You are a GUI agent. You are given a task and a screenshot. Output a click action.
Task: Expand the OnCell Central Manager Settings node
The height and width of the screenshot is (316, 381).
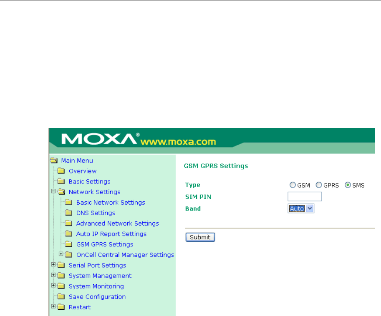point(61,254)
